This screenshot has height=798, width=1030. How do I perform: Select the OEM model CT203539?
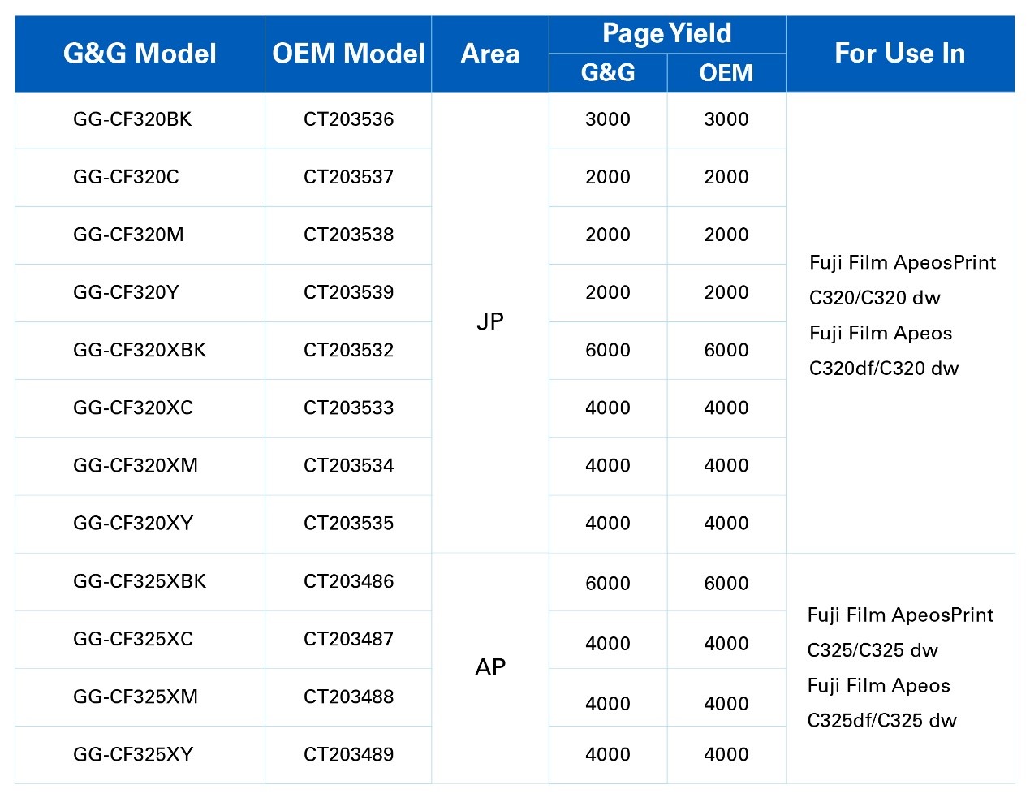tap(349, 292)
